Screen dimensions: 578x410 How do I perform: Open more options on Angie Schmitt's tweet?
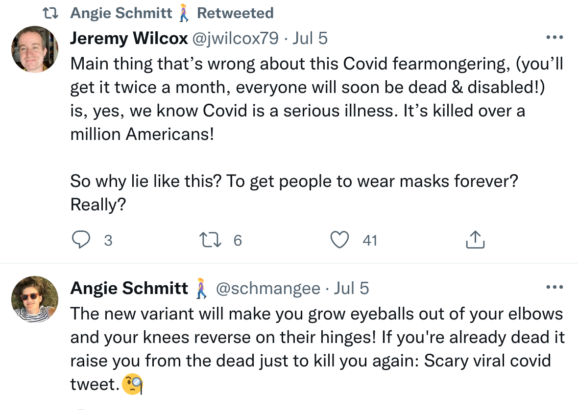tap(554, 287)
